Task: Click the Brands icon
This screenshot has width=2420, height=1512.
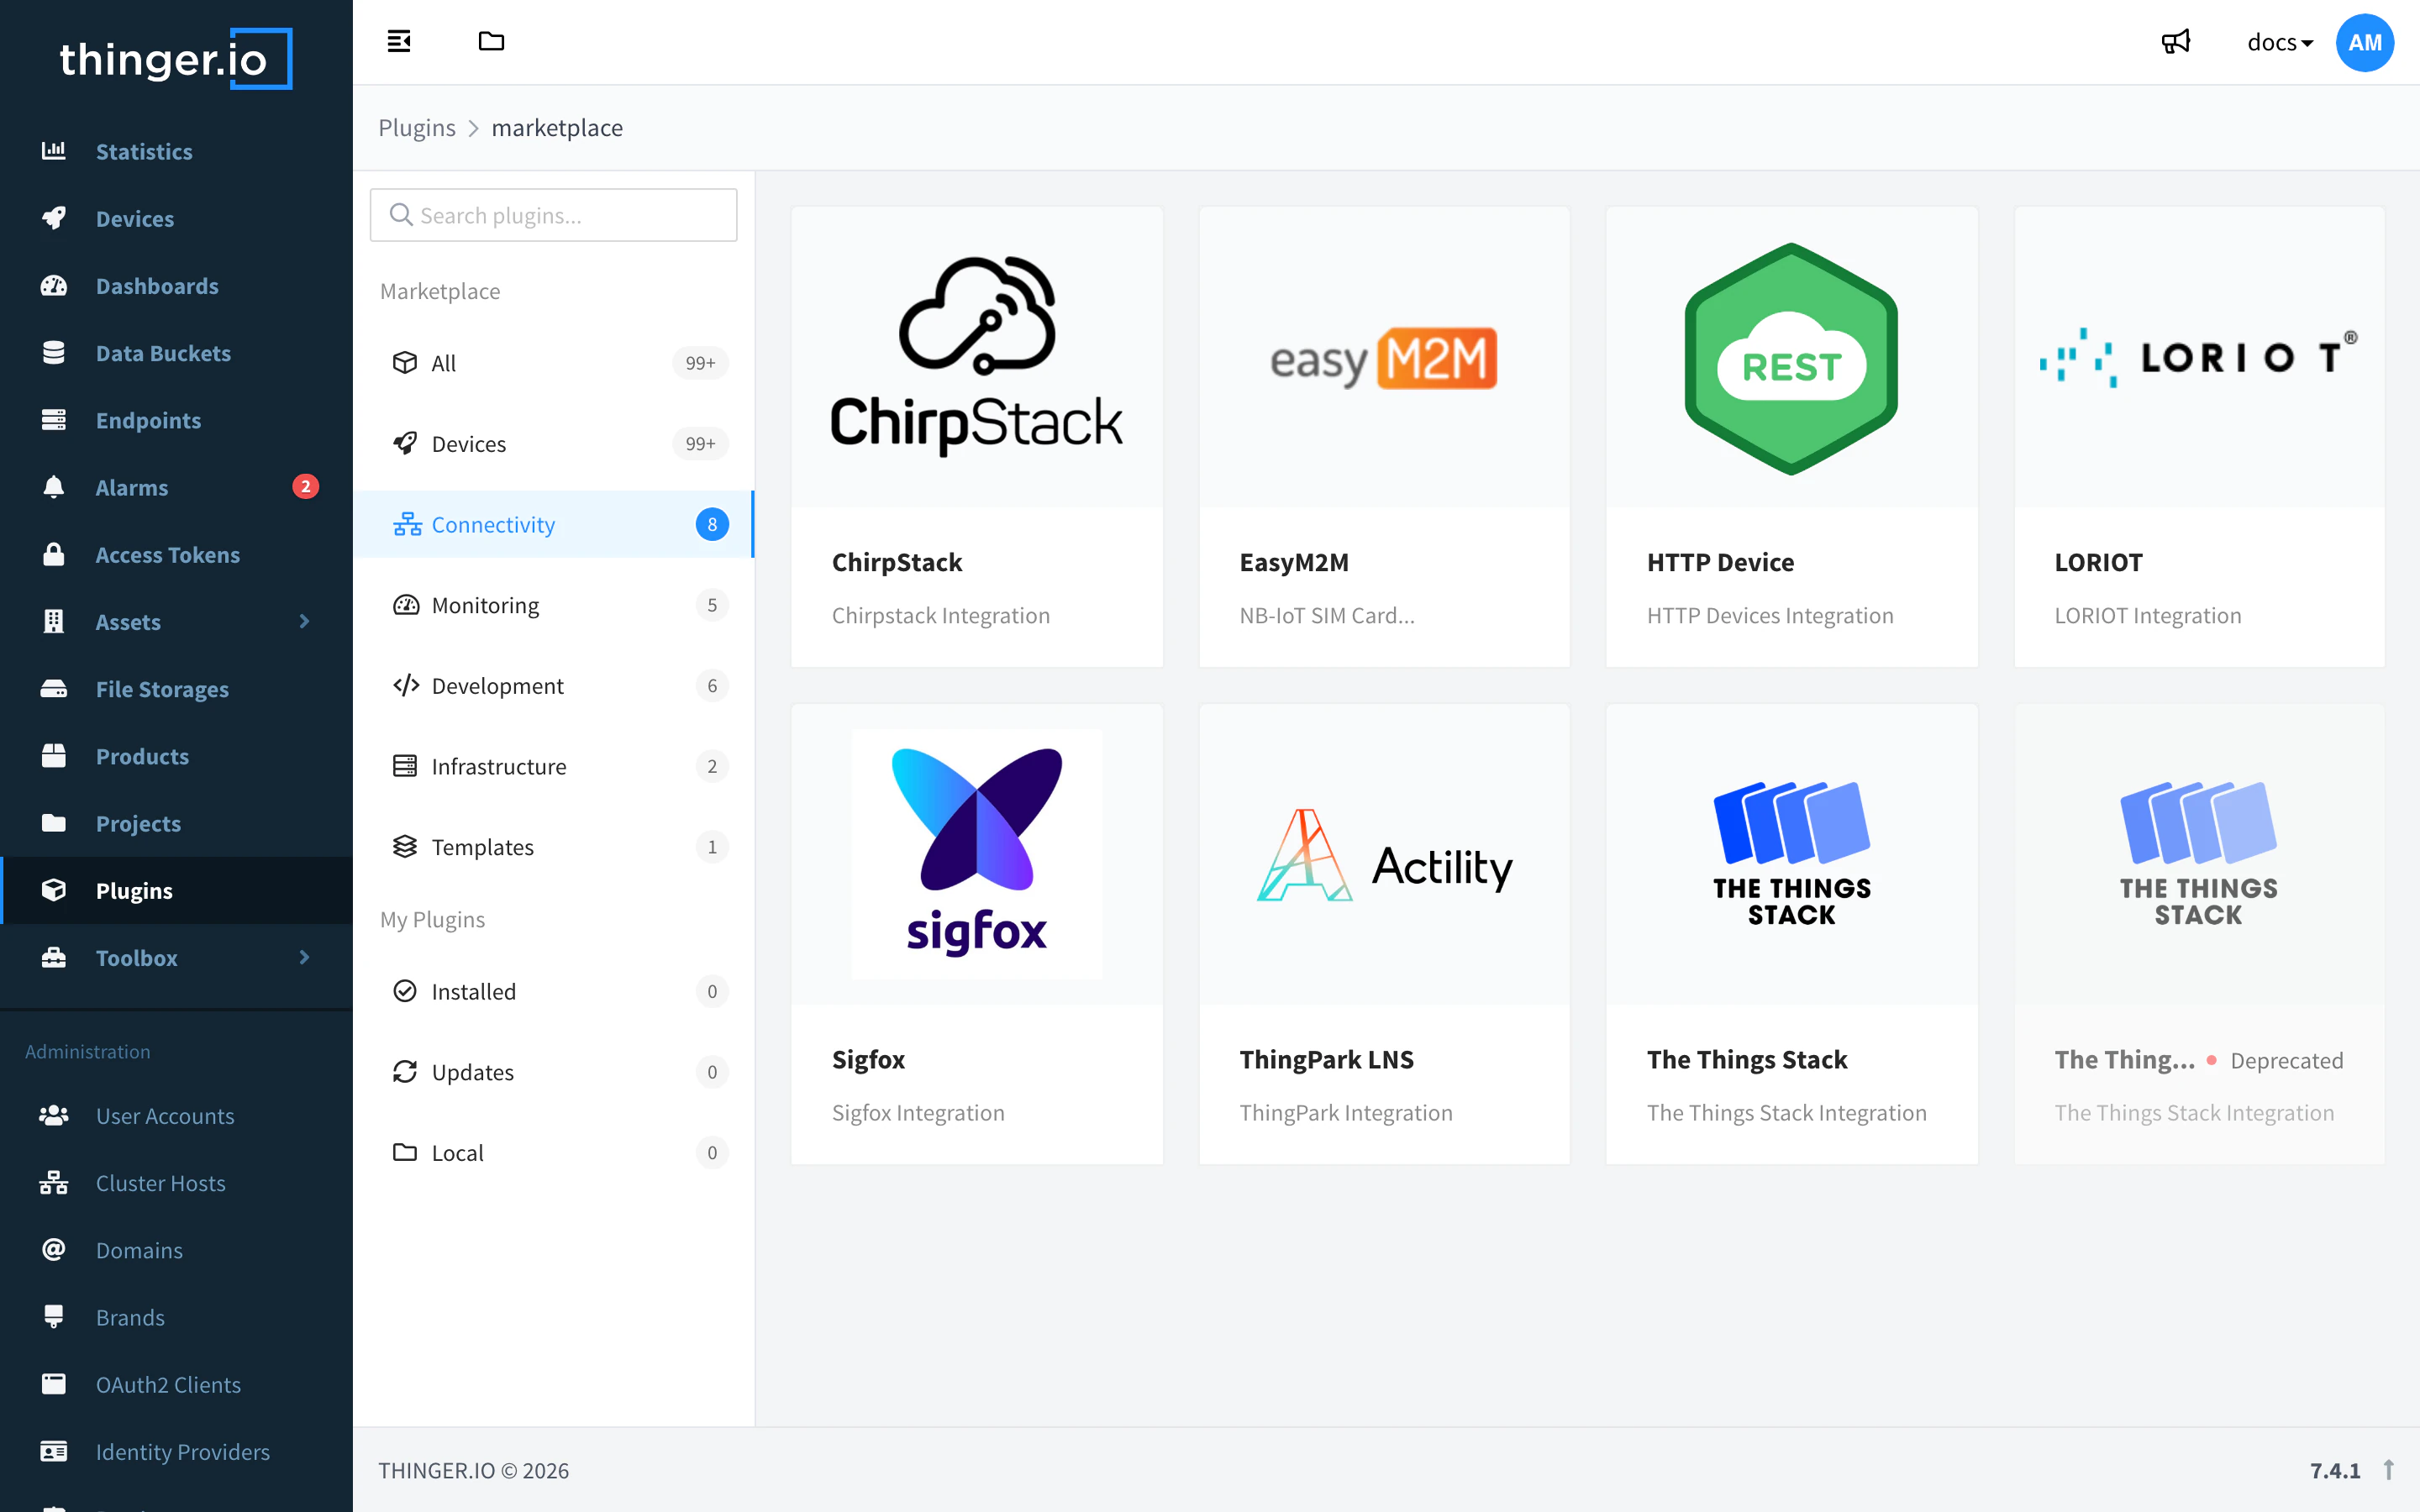Action: point(54,1317)
